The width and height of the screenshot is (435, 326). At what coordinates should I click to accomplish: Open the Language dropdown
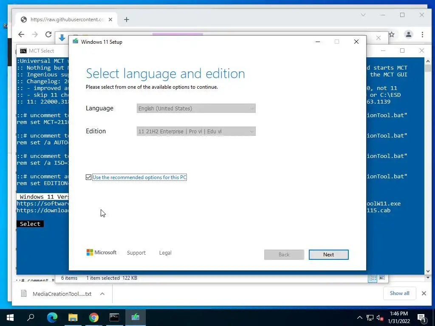tap(196, 108)
